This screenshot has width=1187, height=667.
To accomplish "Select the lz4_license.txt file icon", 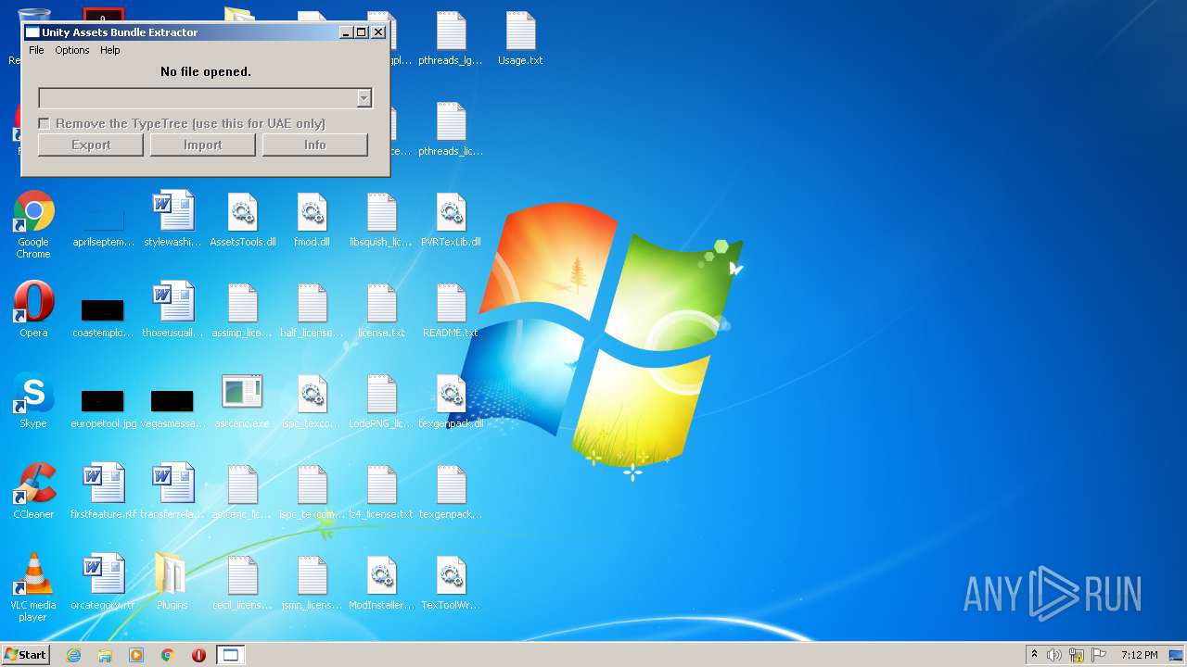I will coord(381,493).
